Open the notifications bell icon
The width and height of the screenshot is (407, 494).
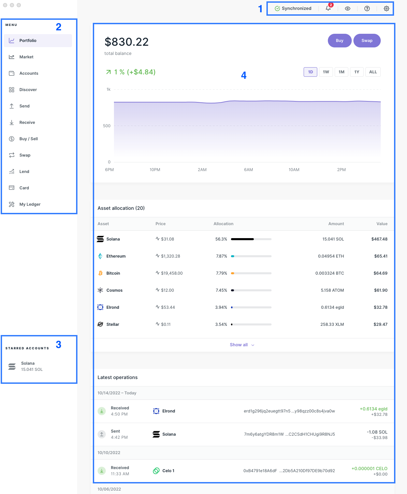click(x=328, y=8)
